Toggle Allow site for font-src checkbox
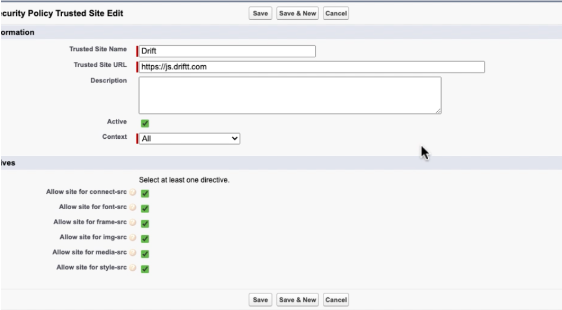This screenshot has width=562, height=310. click(145, 208)
